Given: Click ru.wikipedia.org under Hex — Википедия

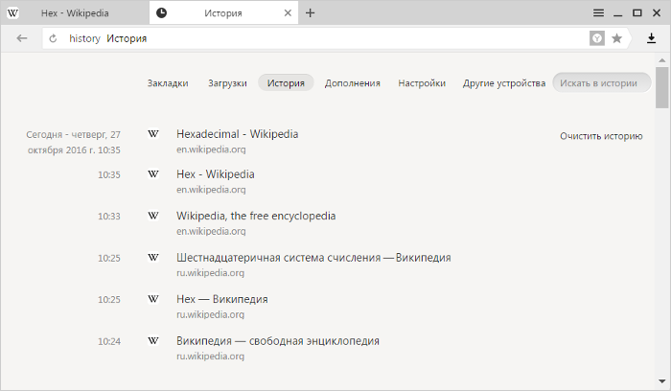Looking at the screenshot, I should pos(210,314).
